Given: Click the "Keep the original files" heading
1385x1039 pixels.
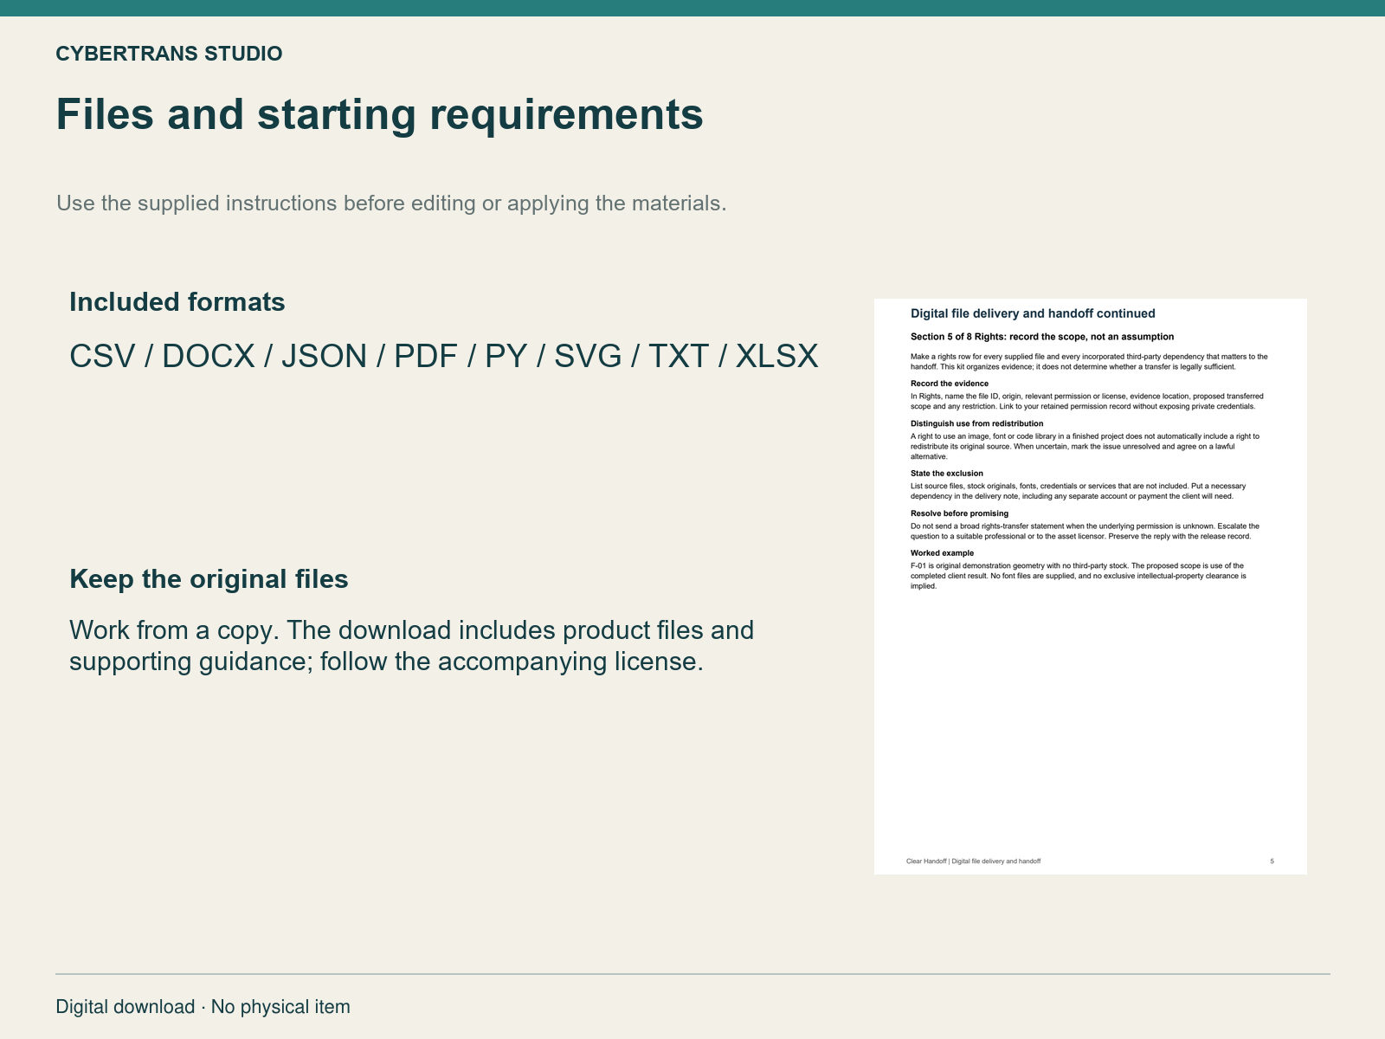Looking at the screenshot, I should pyautogui.click(x=209, y=579).
